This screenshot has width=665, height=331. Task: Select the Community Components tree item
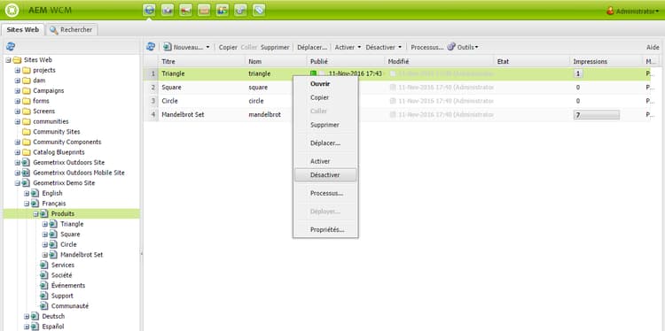(67, 142)
